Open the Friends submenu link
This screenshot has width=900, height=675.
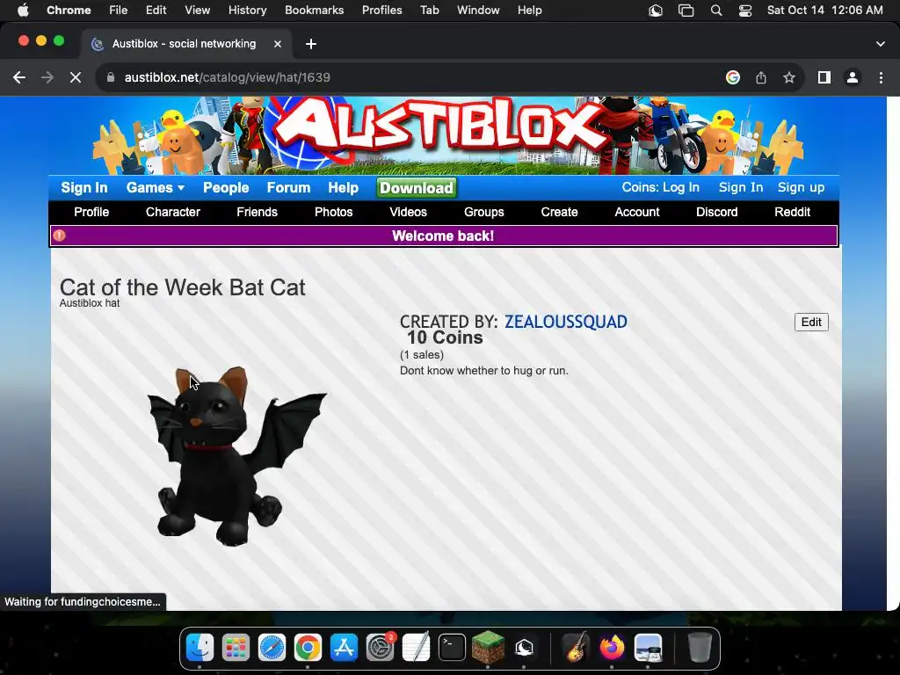pos(257,212)
